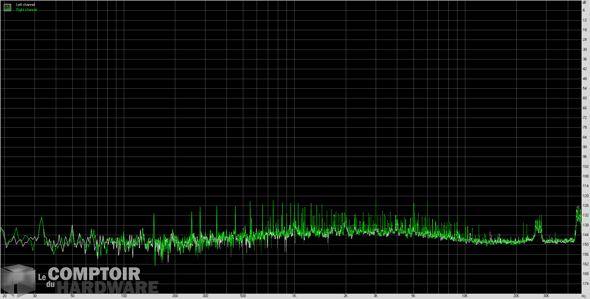Screen dimensions: 590x299
Task: Click the spectrum graph icon in the legend
Action: pyautogui.click(x=7, y=7)
